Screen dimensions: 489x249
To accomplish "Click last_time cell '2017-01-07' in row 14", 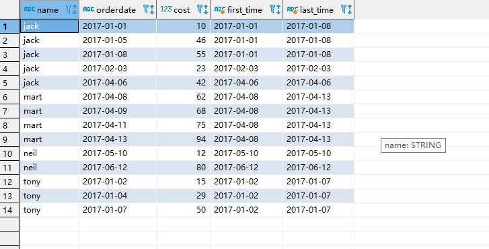I will point(318,210).
